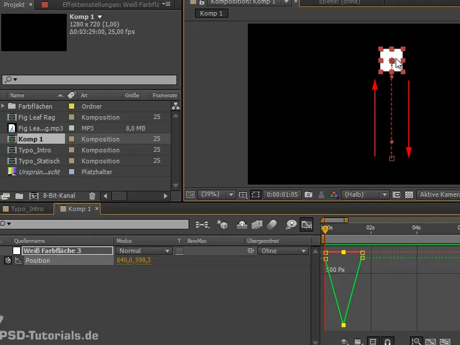The image size is (460, 345).
Task: Switch to the Typo_Intro timeline tab
Action: pyautogui.click(x=27, y=209)
